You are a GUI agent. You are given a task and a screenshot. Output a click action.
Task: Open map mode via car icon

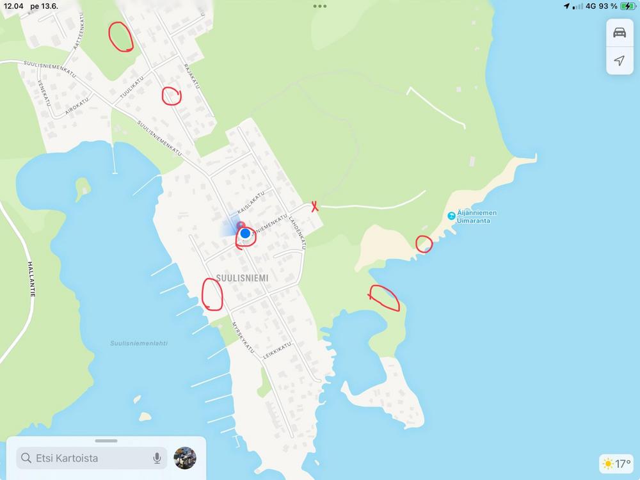619,33
